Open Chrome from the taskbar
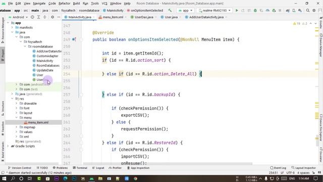Image resolution: width=323 pixels, height=182 pixels. pyautogui.click(x=135, y=178)
